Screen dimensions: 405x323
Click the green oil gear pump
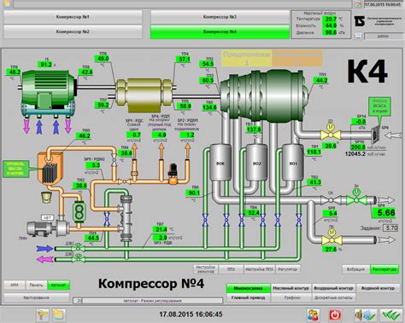(x=79, y=211)
